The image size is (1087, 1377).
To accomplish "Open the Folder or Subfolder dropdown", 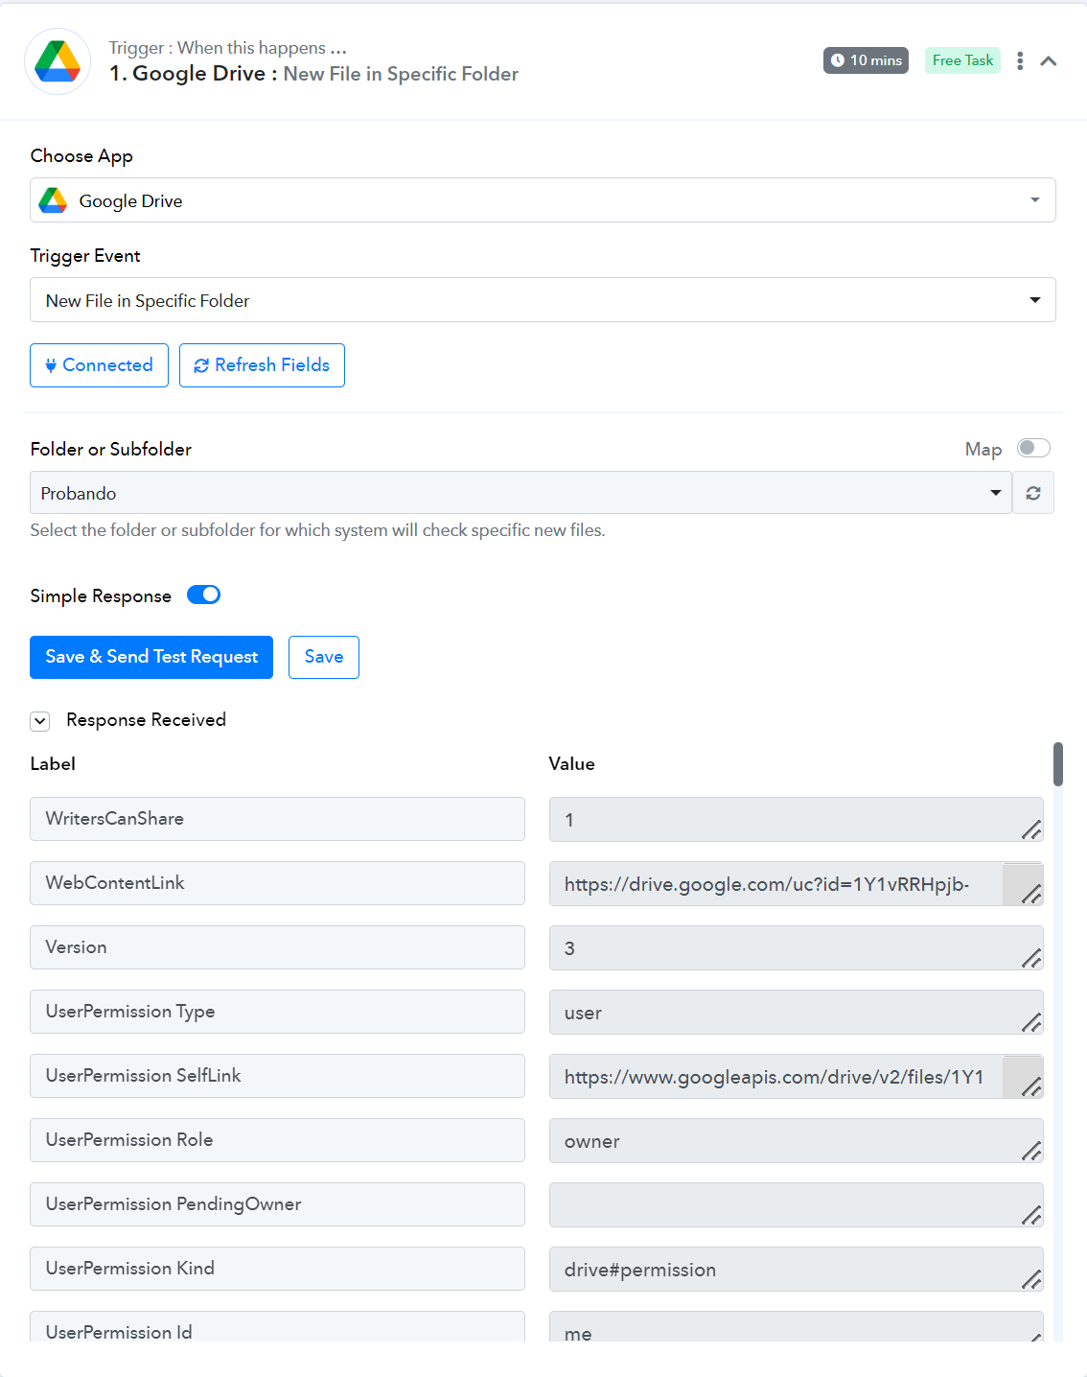I will 520,493.
